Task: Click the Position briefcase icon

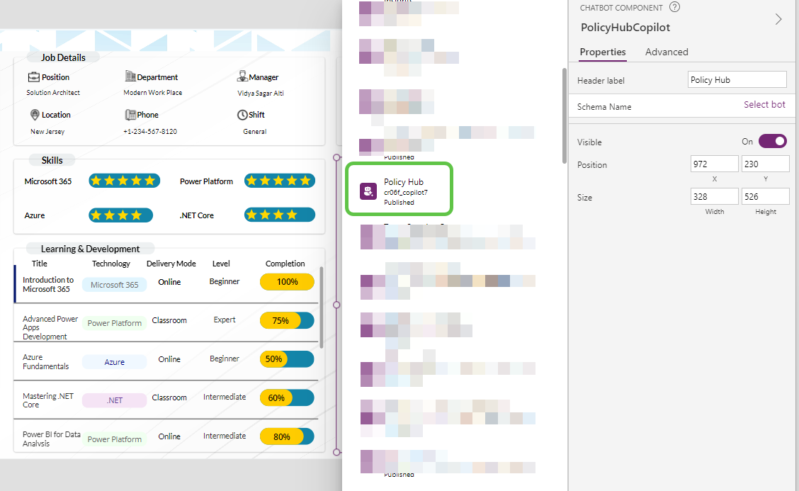Action: pos(33,77)
